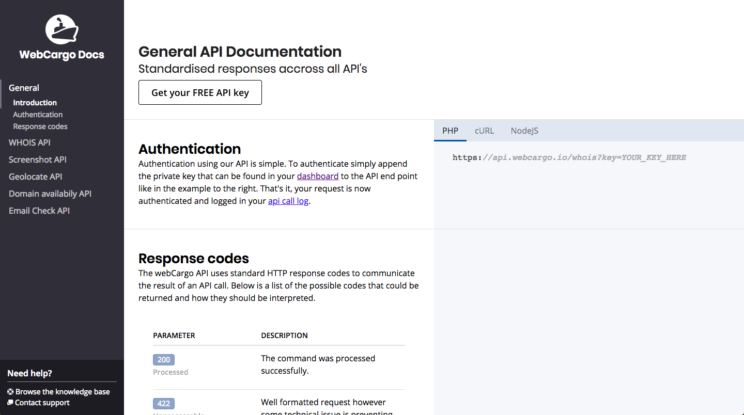Jump to Authentication in sidebar
This screenshot has width=744, height=415.
(38, 115)
